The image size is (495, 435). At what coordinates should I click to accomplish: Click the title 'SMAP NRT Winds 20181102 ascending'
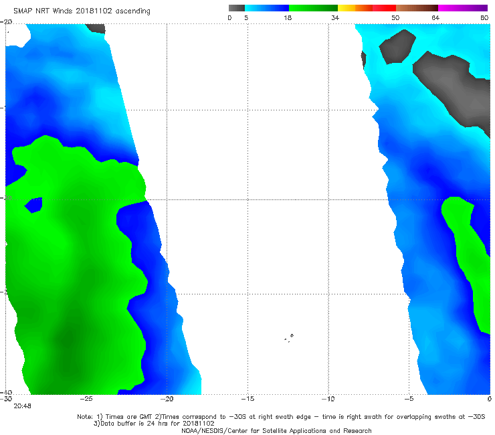[x=82, y=11]
